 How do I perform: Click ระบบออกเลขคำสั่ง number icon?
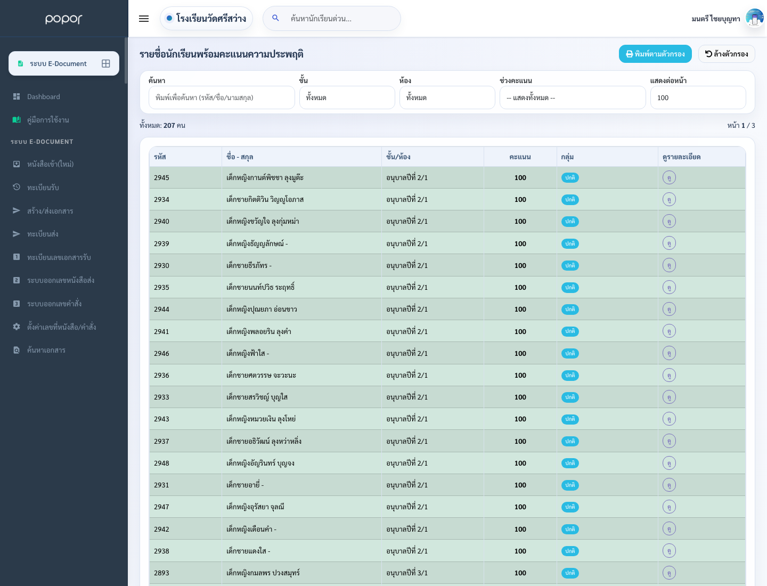click(17, 304)
